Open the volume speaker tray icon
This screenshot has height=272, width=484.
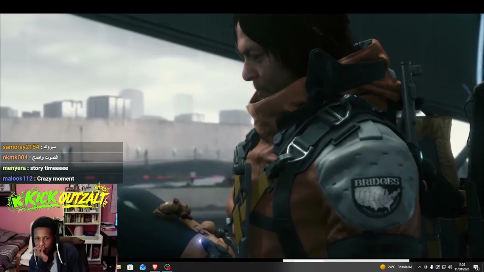[x=450, y=267]
